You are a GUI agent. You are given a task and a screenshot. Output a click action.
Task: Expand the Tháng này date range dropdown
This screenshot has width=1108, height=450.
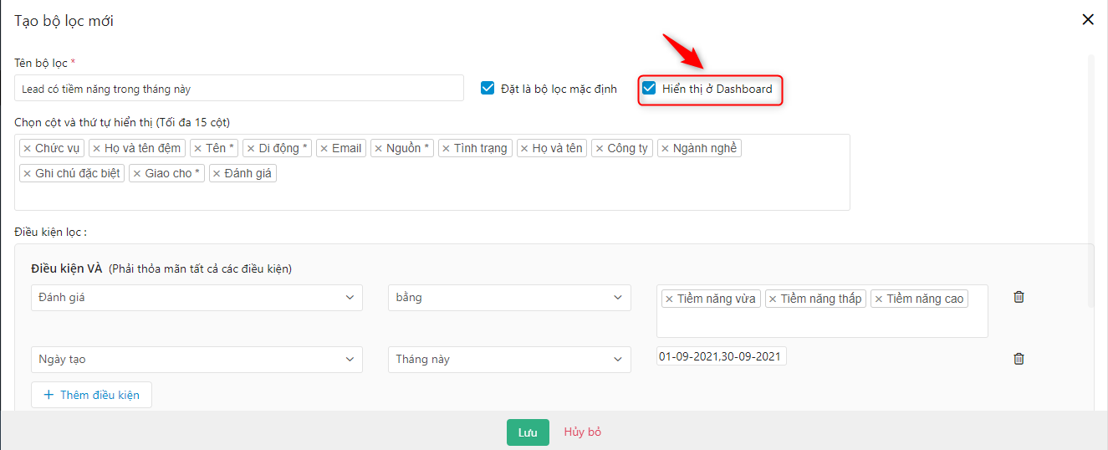click(x=509, y=360)
